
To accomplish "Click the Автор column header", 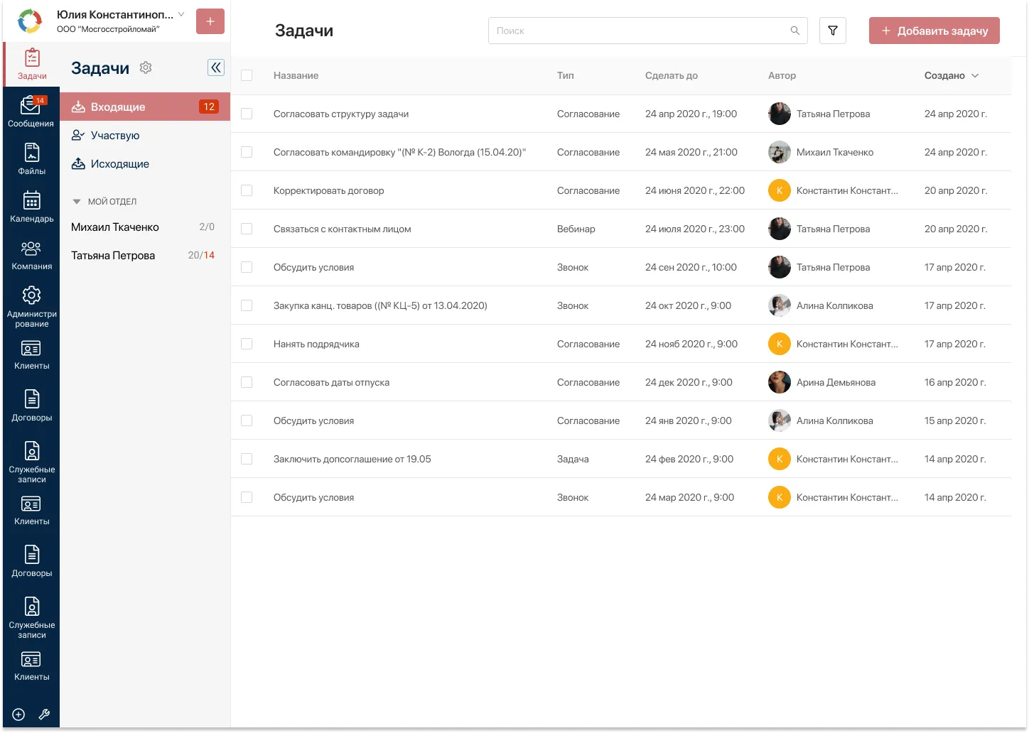I will point(782,75).
